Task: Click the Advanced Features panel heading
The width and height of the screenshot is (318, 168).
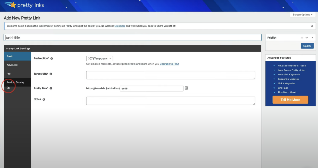Action: coord(279,58)
